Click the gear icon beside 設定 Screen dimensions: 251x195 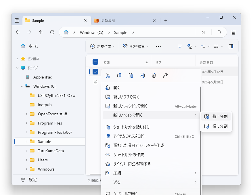pyautogui.click(x=23, y=180)
